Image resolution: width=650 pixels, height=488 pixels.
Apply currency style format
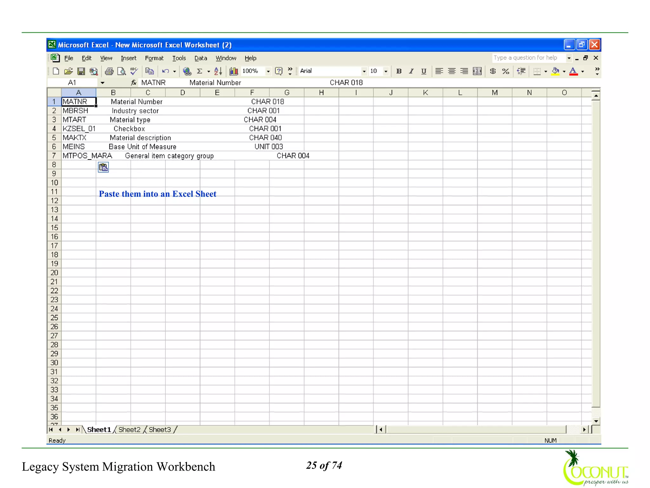[x=493, y=71]
